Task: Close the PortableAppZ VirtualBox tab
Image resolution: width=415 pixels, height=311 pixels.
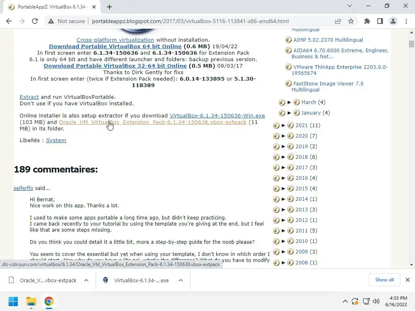Action: point(94,7)
